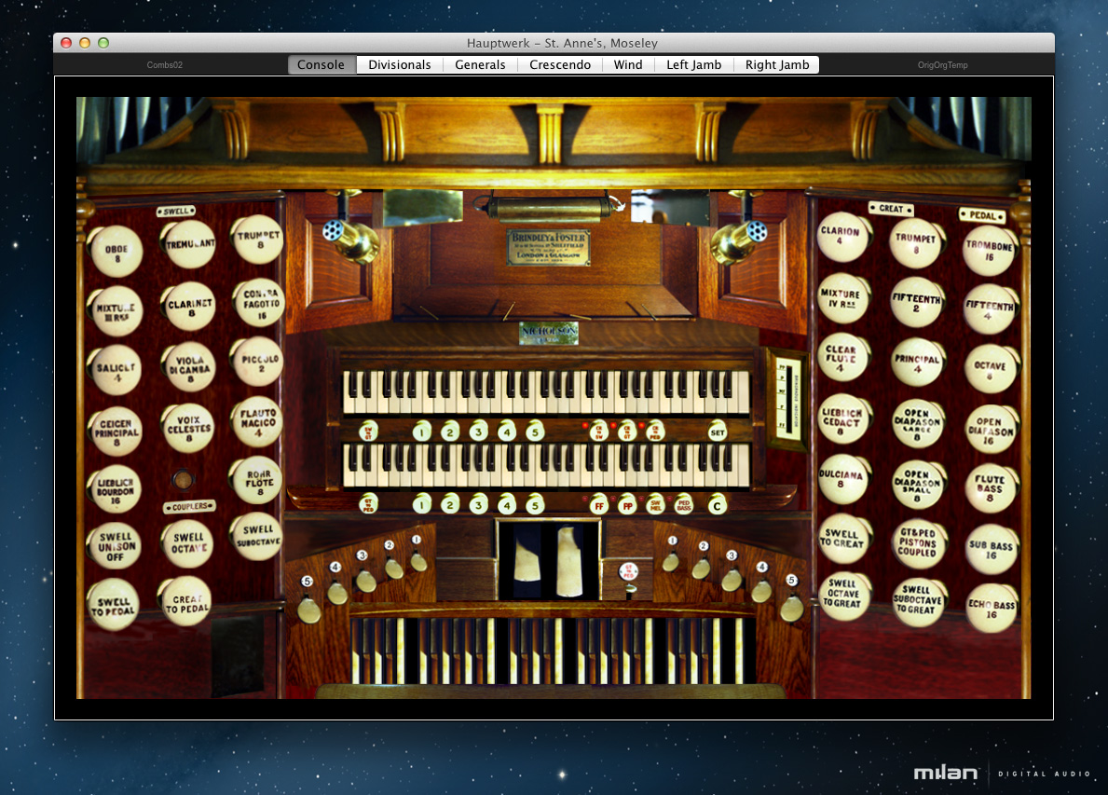Engage the Swell to Pedal coupler
Image resolution: width=1108 pixels, height=795 pixels.
coord(113,606)
